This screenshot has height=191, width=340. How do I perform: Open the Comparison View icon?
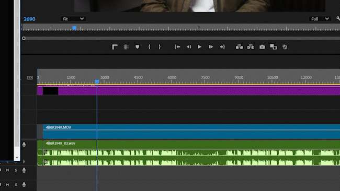[273, 47]
